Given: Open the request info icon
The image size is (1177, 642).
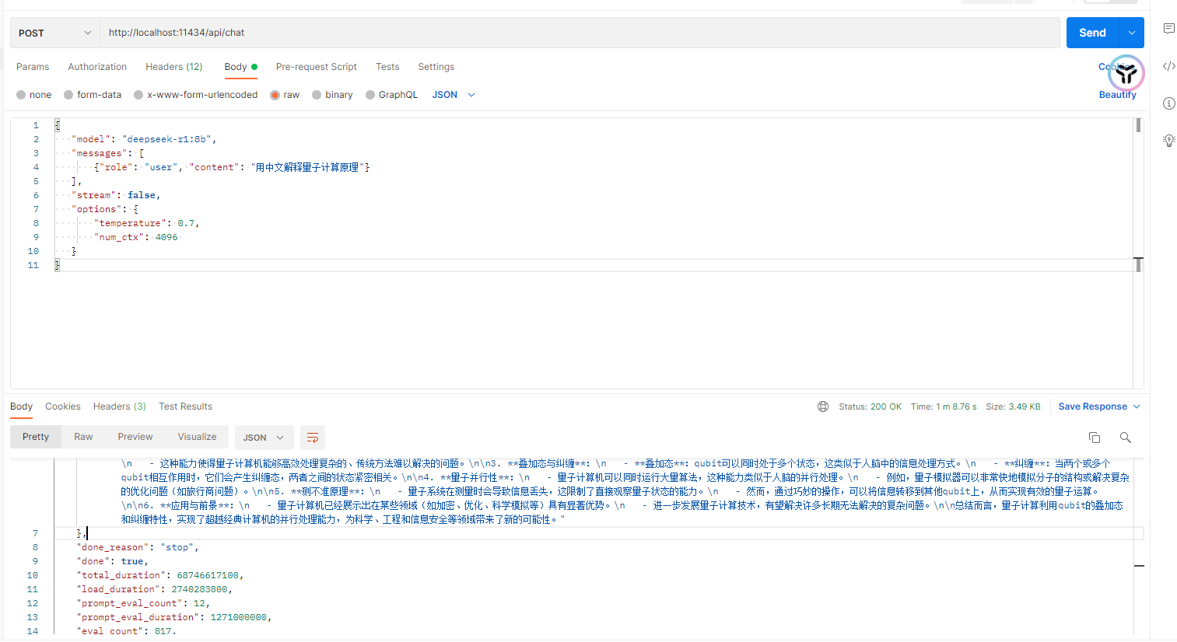Looking at the screenshot, I should click(x=1168, y=103).
